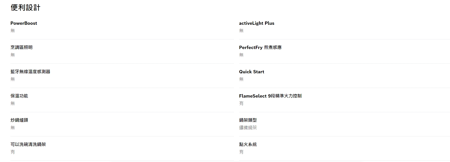Click the FlameSelect 9段精準火力控制 label
The image size is (450, 162).
point(270,96)
